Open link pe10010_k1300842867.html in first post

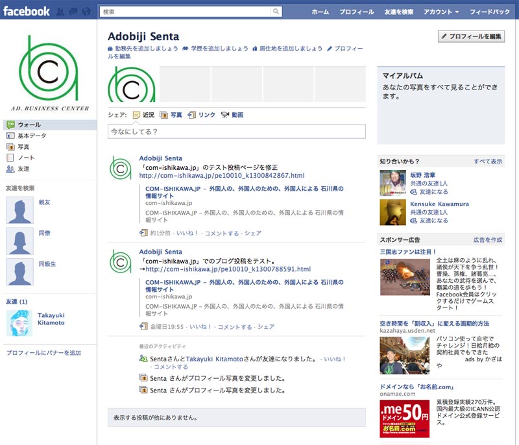click(x=222, y=175)
